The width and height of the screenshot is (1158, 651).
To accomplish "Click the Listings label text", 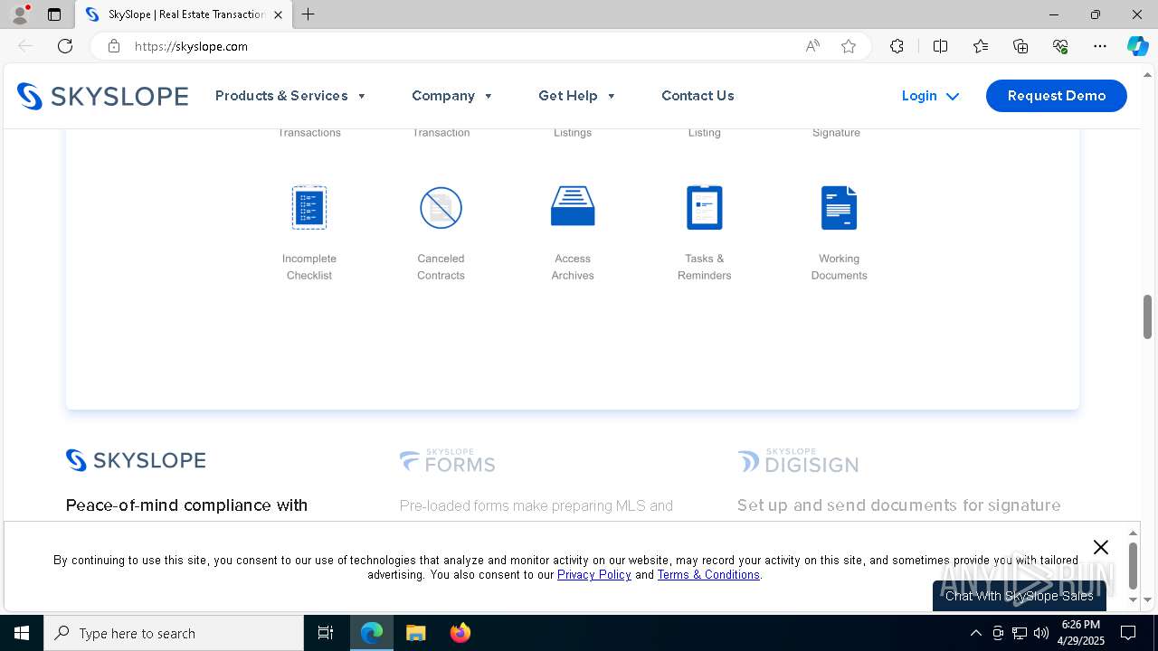I will (573, 133).
